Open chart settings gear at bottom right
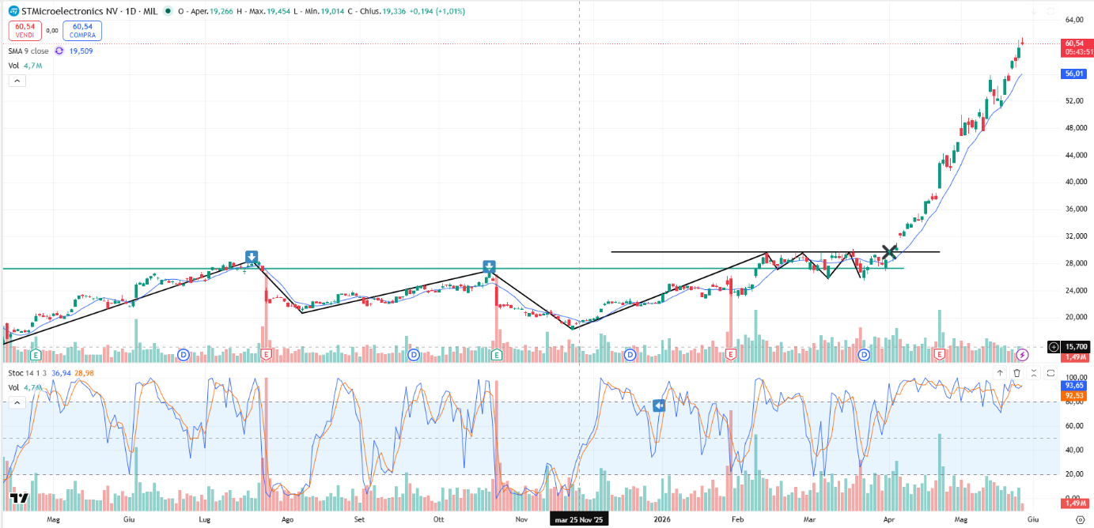1094x528 pixels. point(1081,519)
